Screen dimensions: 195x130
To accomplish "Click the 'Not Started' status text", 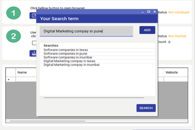I will tap(177, 36).
